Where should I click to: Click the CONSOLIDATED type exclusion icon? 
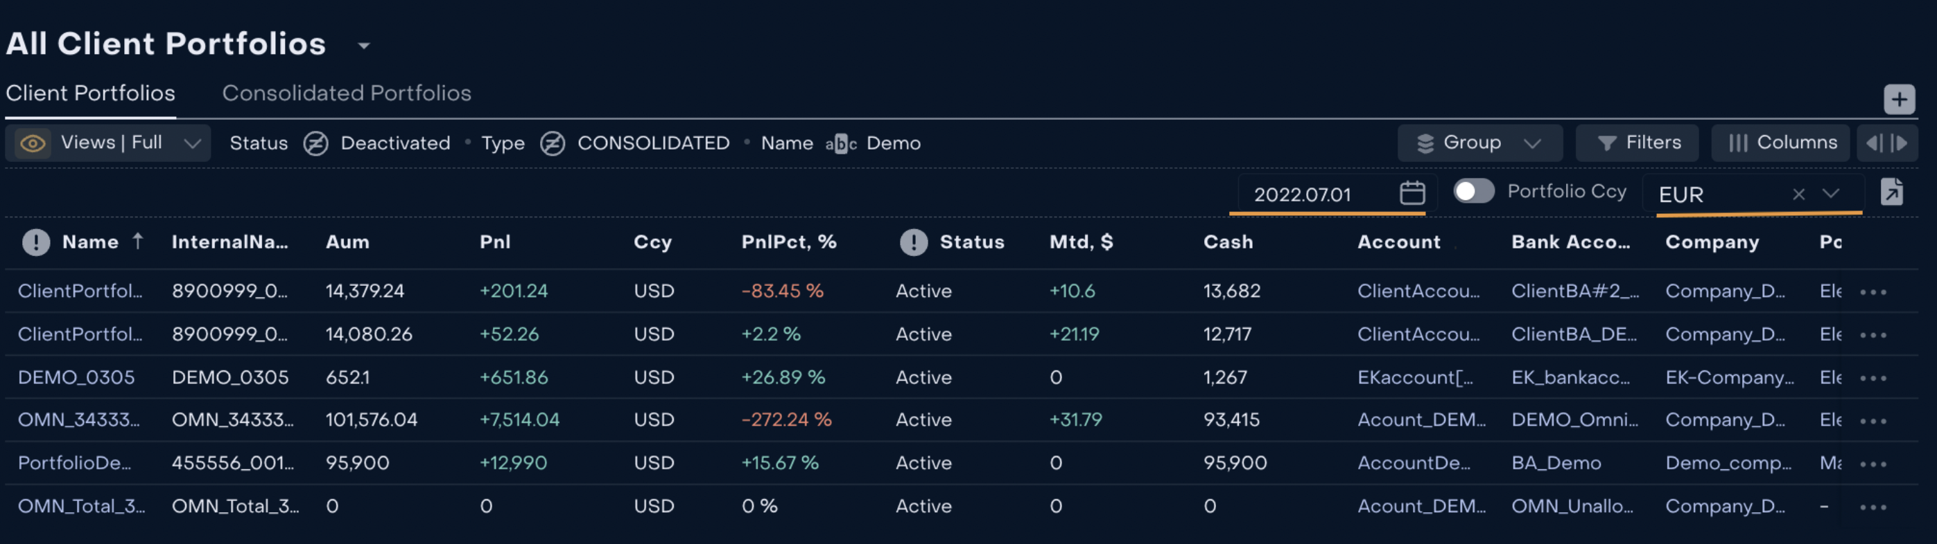(x=552, y=143)
